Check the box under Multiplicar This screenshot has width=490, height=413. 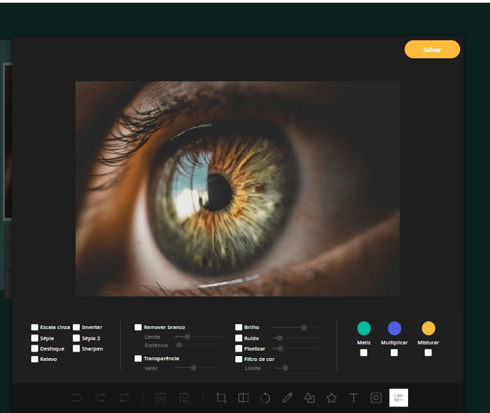coord(395,353)
